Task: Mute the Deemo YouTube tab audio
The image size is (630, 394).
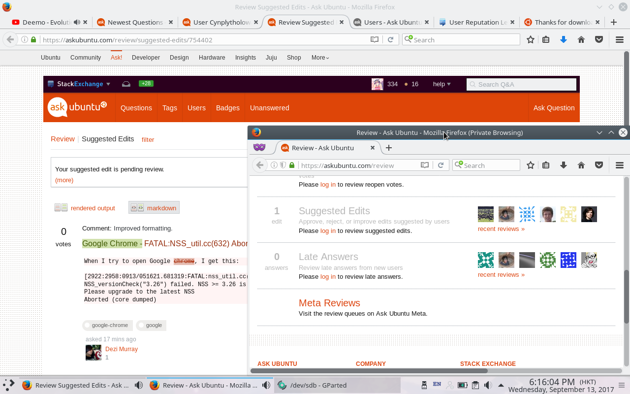Action: pyautogui.click(x=77, y=22)
